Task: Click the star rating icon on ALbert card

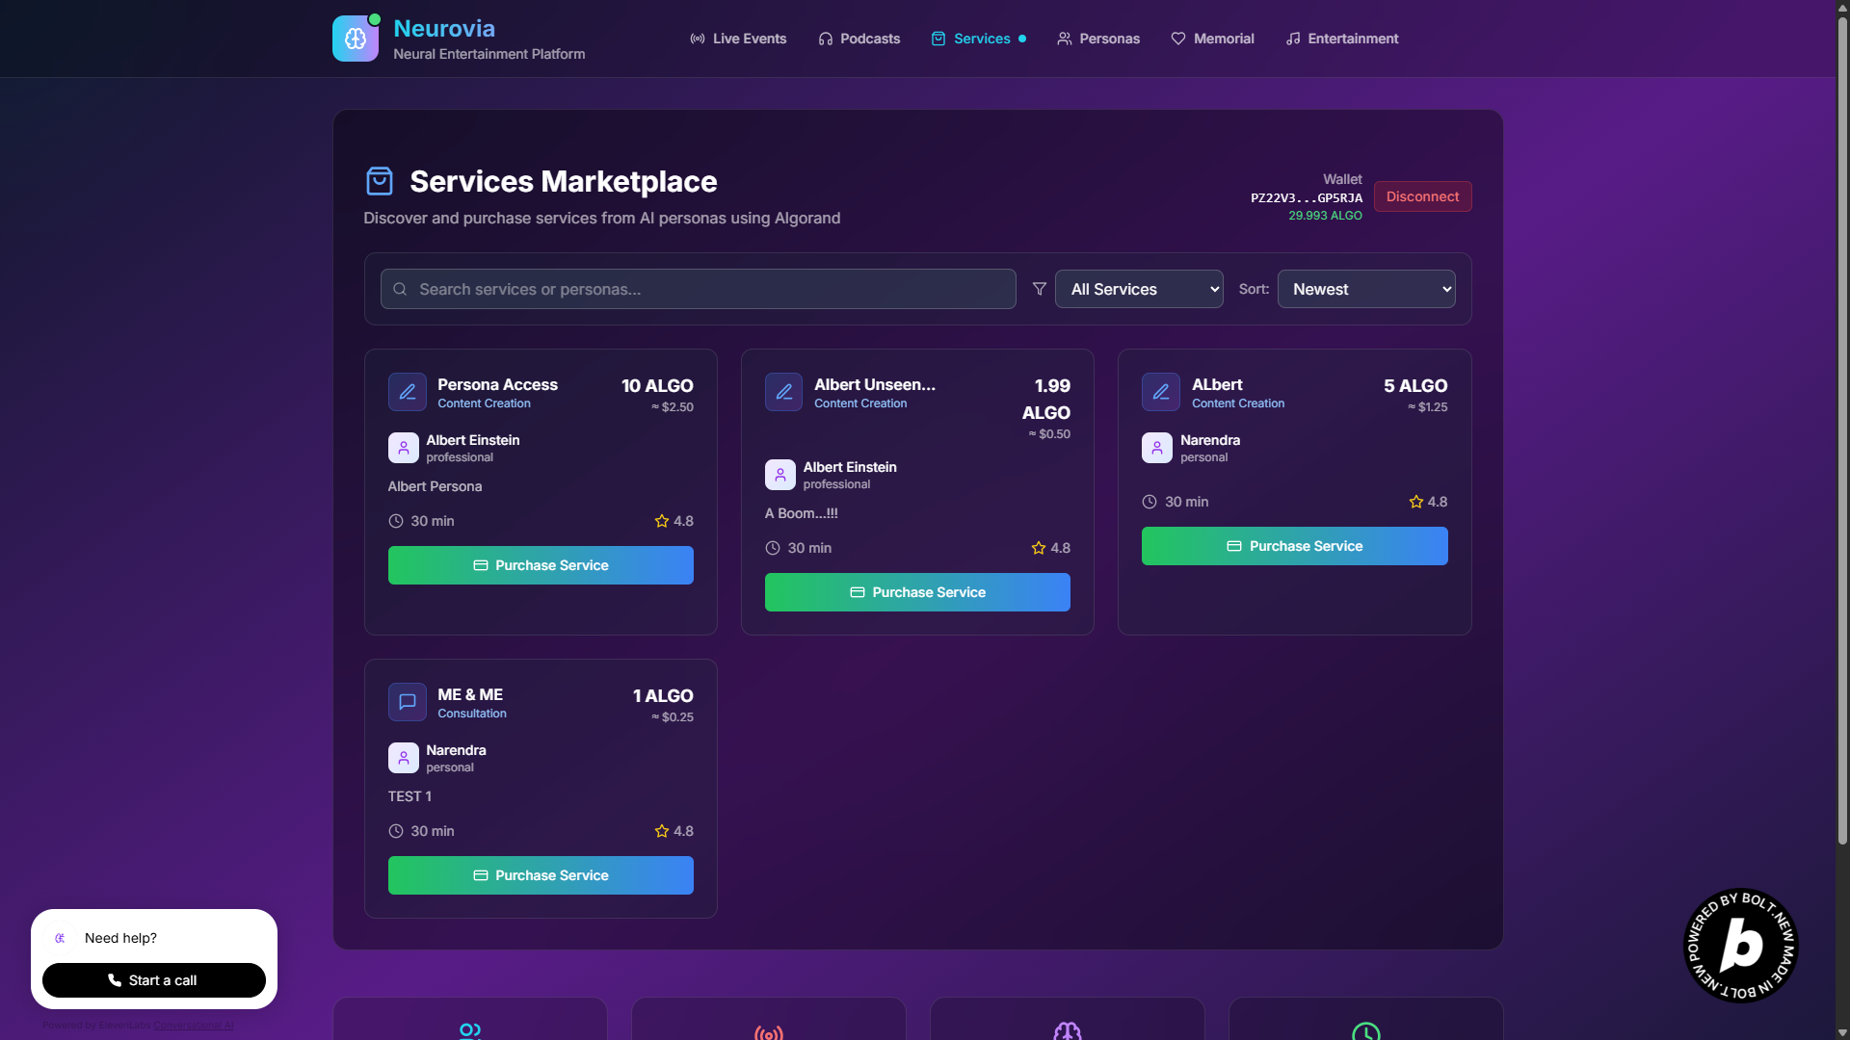Action: tap(1415, 502)
